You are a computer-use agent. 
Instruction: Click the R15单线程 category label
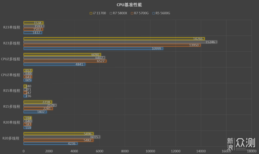click(12, 91)
